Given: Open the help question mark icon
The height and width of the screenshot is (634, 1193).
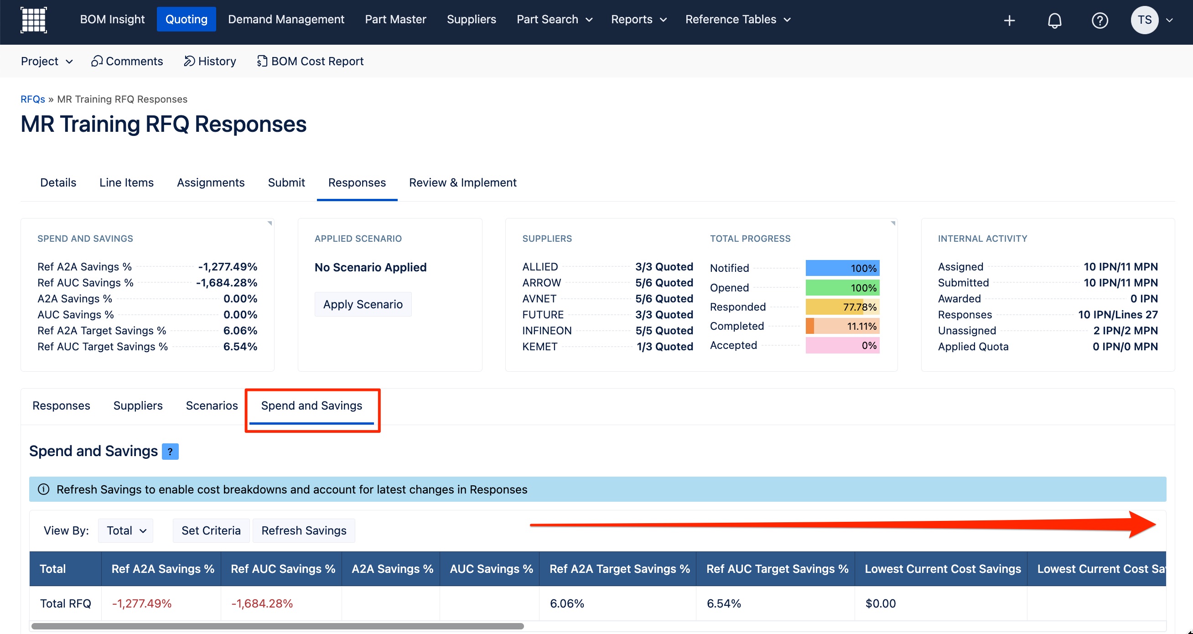Looking at the screenshot, I should tap(1100, 21).
